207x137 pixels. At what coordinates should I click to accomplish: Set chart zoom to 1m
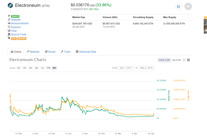(30, 68)
